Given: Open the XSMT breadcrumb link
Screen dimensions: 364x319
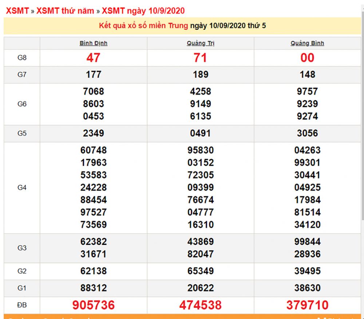Looking at the screenshot, I should pos(17,11).
